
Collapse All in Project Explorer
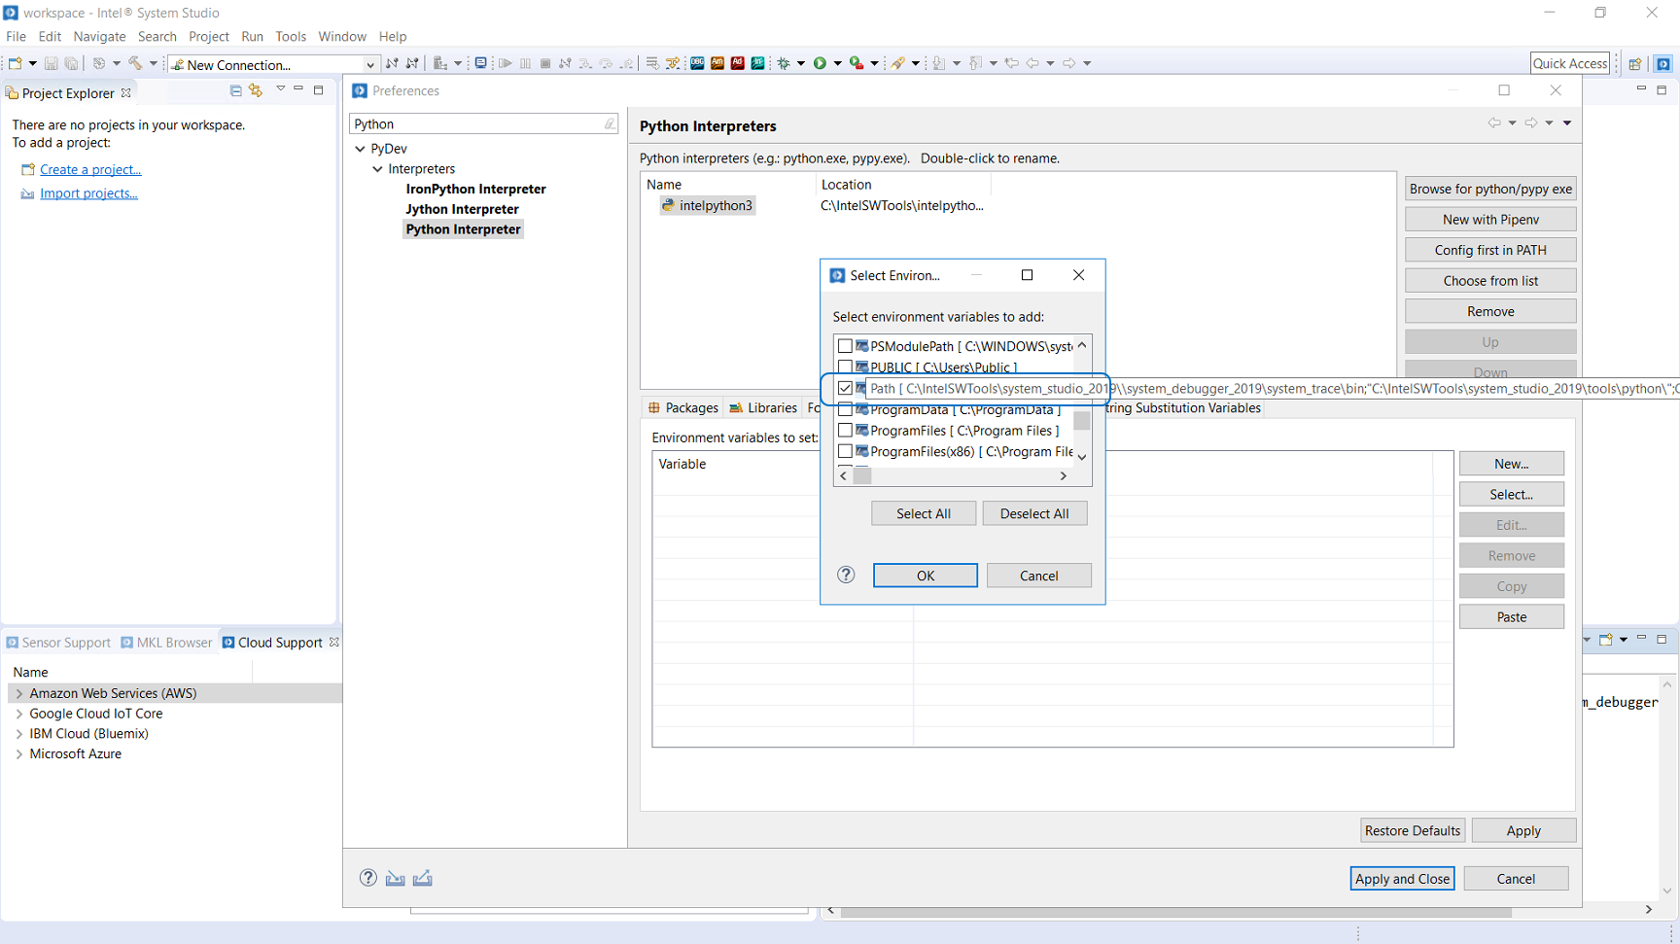click(x=235, y=90)
